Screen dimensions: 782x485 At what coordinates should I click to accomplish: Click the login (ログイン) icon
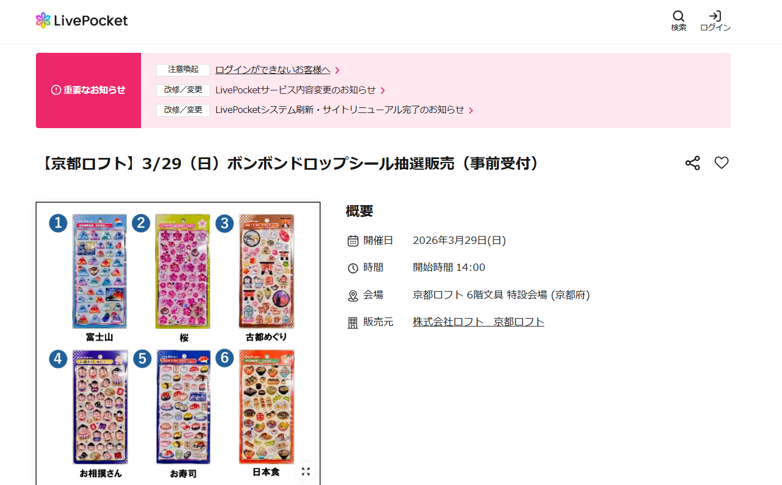click(x=715, y=21)
